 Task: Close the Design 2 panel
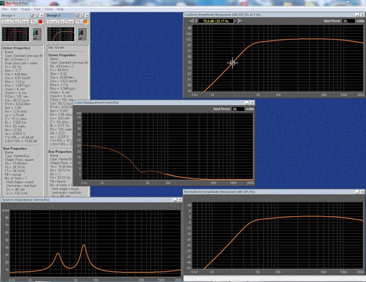tap(87, 16)
